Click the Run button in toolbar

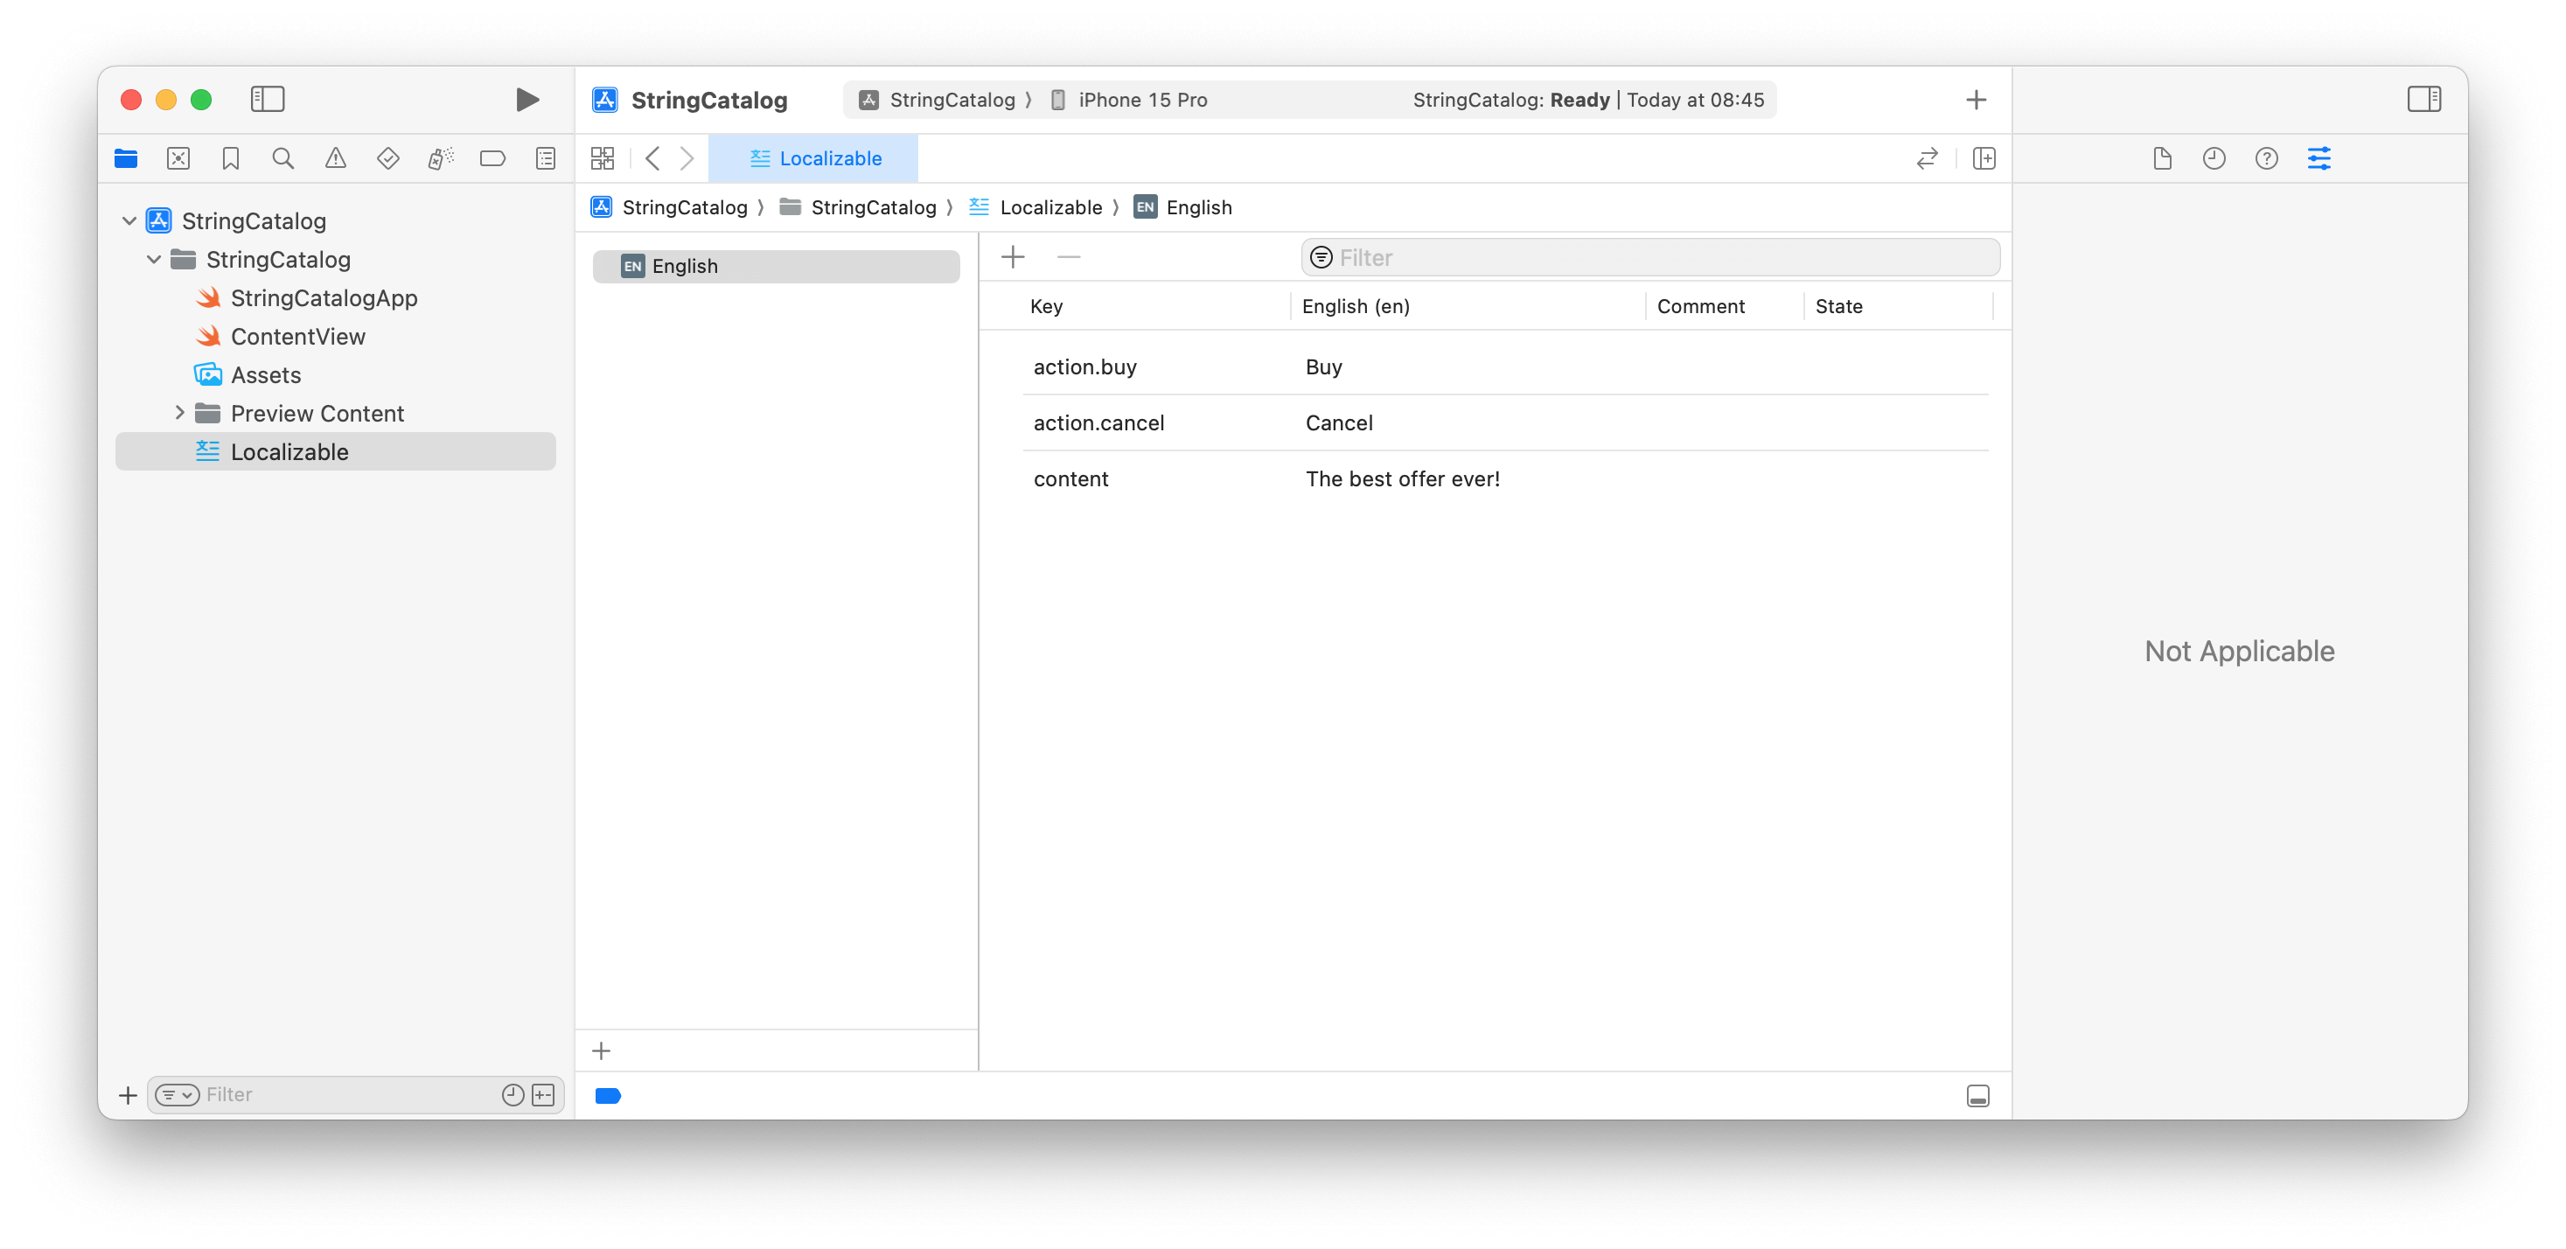[527, 98]
